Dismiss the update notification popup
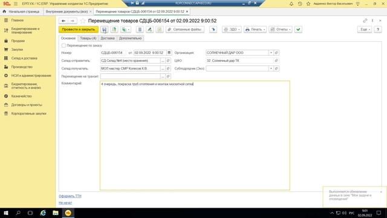 (381, 192)
